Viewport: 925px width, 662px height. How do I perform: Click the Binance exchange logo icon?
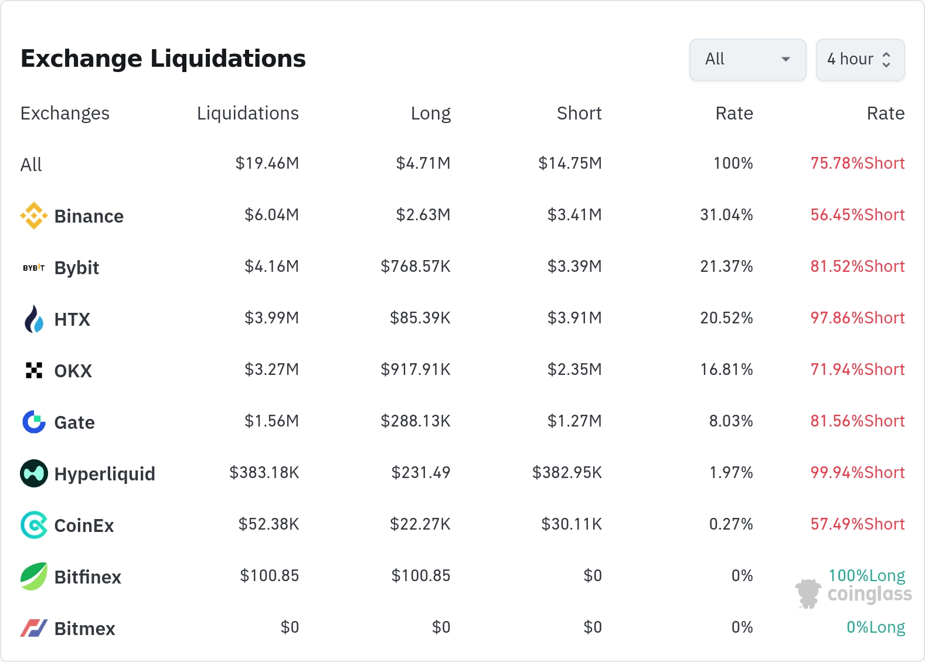(34, 216)
